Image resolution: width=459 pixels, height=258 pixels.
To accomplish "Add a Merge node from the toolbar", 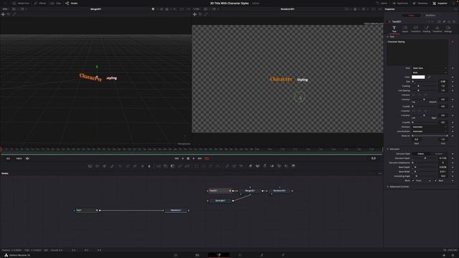I will pos(158,166).
